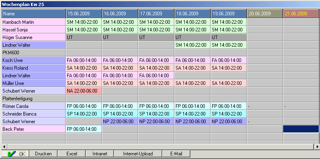Screen dimensions: 320x159
Task: Click Höger Susanne's UT cell on 19.06.2009
Action: pyautogui.click(x=229, y=37)
